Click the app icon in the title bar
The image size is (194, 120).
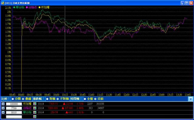point(2,3)
